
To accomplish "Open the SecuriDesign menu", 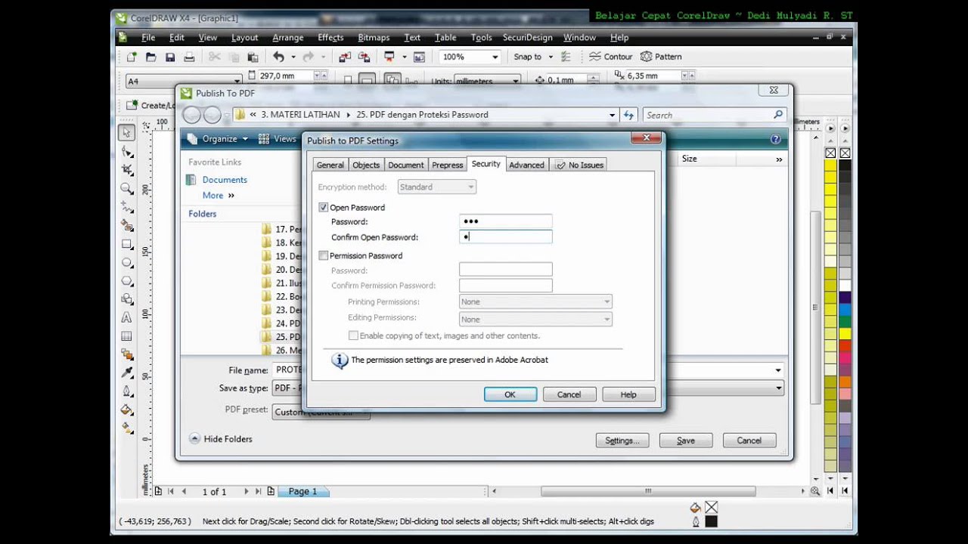I will [x=527, y=37].
